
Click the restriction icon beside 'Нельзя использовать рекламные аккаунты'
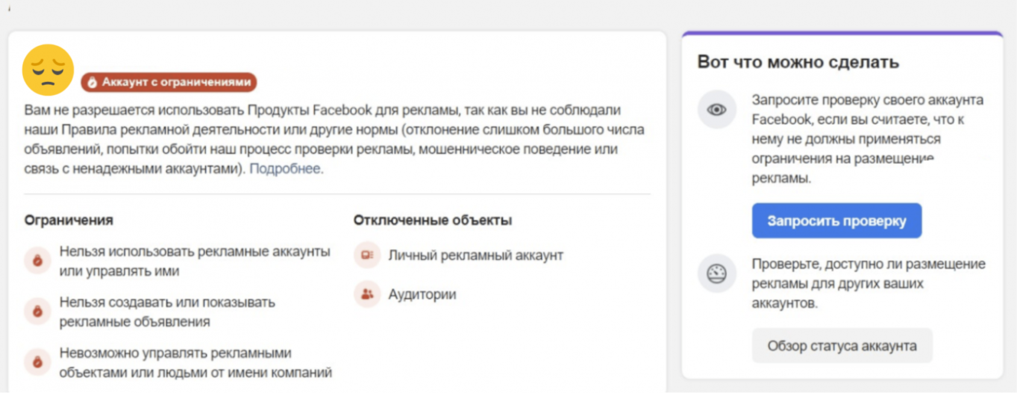37,261
